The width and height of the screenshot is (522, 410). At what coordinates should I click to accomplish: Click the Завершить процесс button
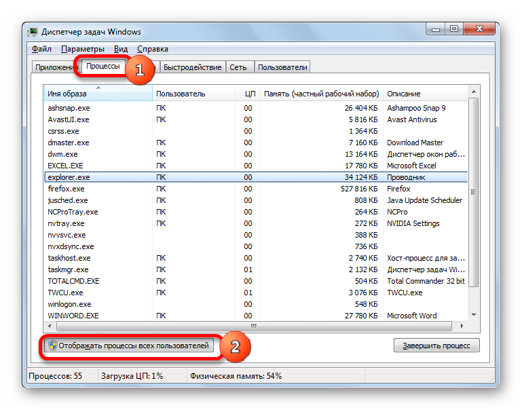tap(436, 346)
